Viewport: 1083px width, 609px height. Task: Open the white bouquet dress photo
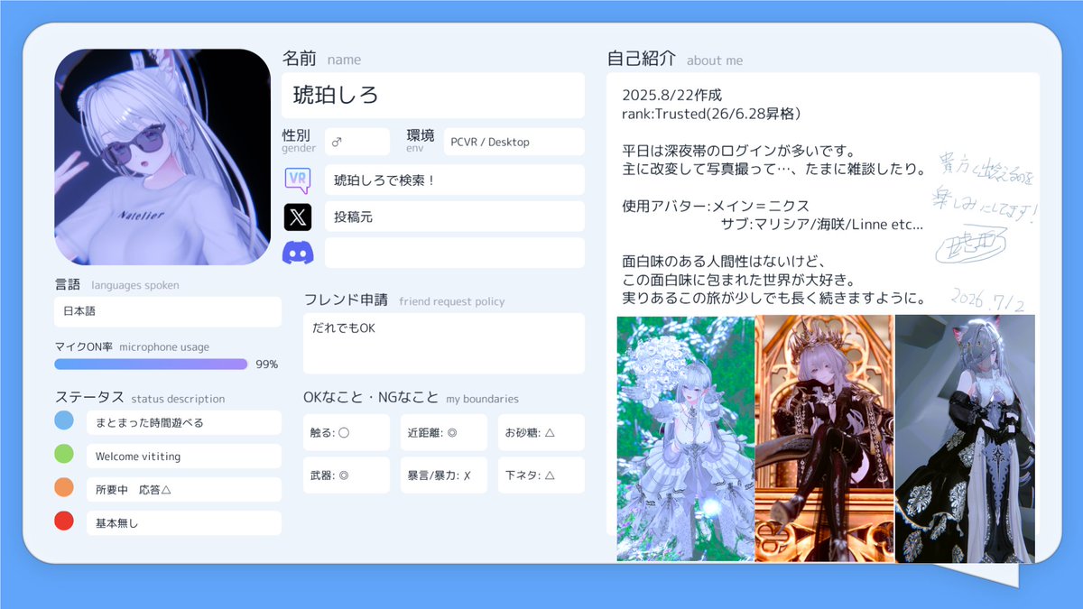point(685,438)
